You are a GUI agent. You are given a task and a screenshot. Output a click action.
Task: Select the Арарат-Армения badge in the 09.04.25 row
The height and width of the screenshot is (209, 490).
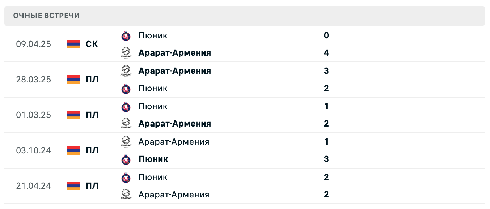pyautogui.click(x=126, y=52)
